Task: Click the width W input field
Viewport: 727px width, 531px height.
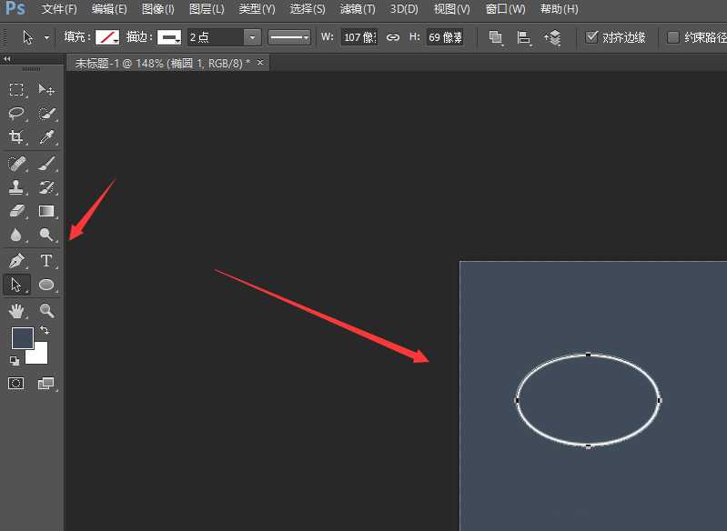Action: click(358, 37)
